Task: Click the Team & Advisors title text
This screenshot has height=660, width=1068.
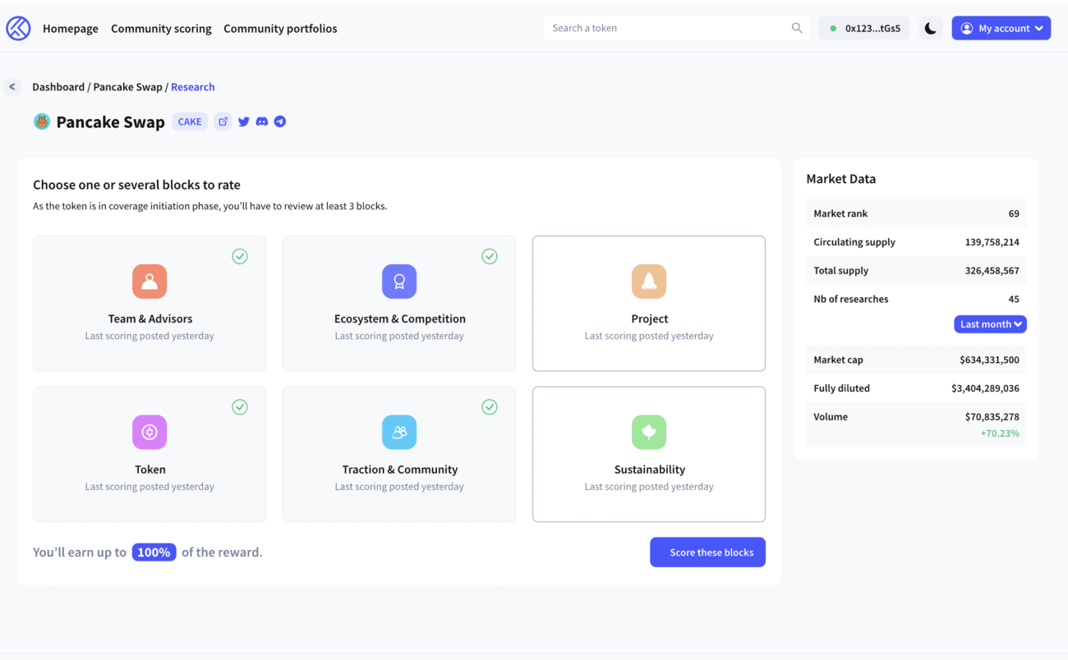Action: click(x=150, y=319)
